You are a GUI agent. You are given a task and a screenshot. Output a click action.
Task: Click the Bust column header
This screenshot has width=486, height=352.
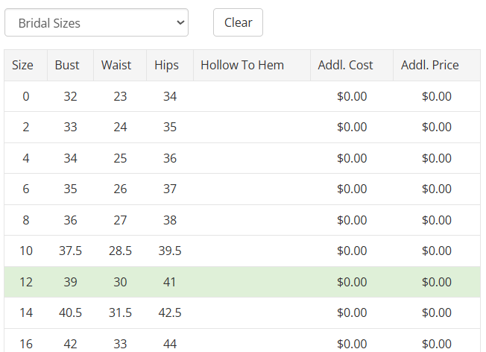click(70, 65)
